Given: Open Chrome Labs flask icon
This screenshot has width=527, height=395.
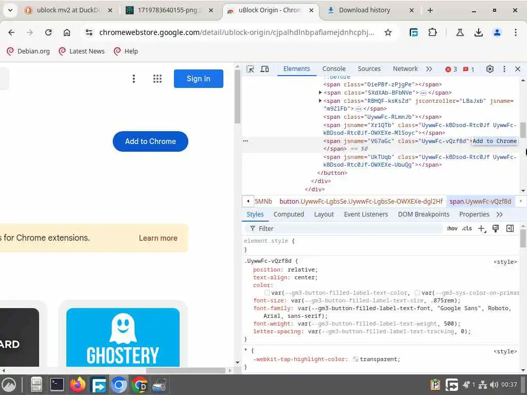Looking at the screenshot, I should point(460,32).
